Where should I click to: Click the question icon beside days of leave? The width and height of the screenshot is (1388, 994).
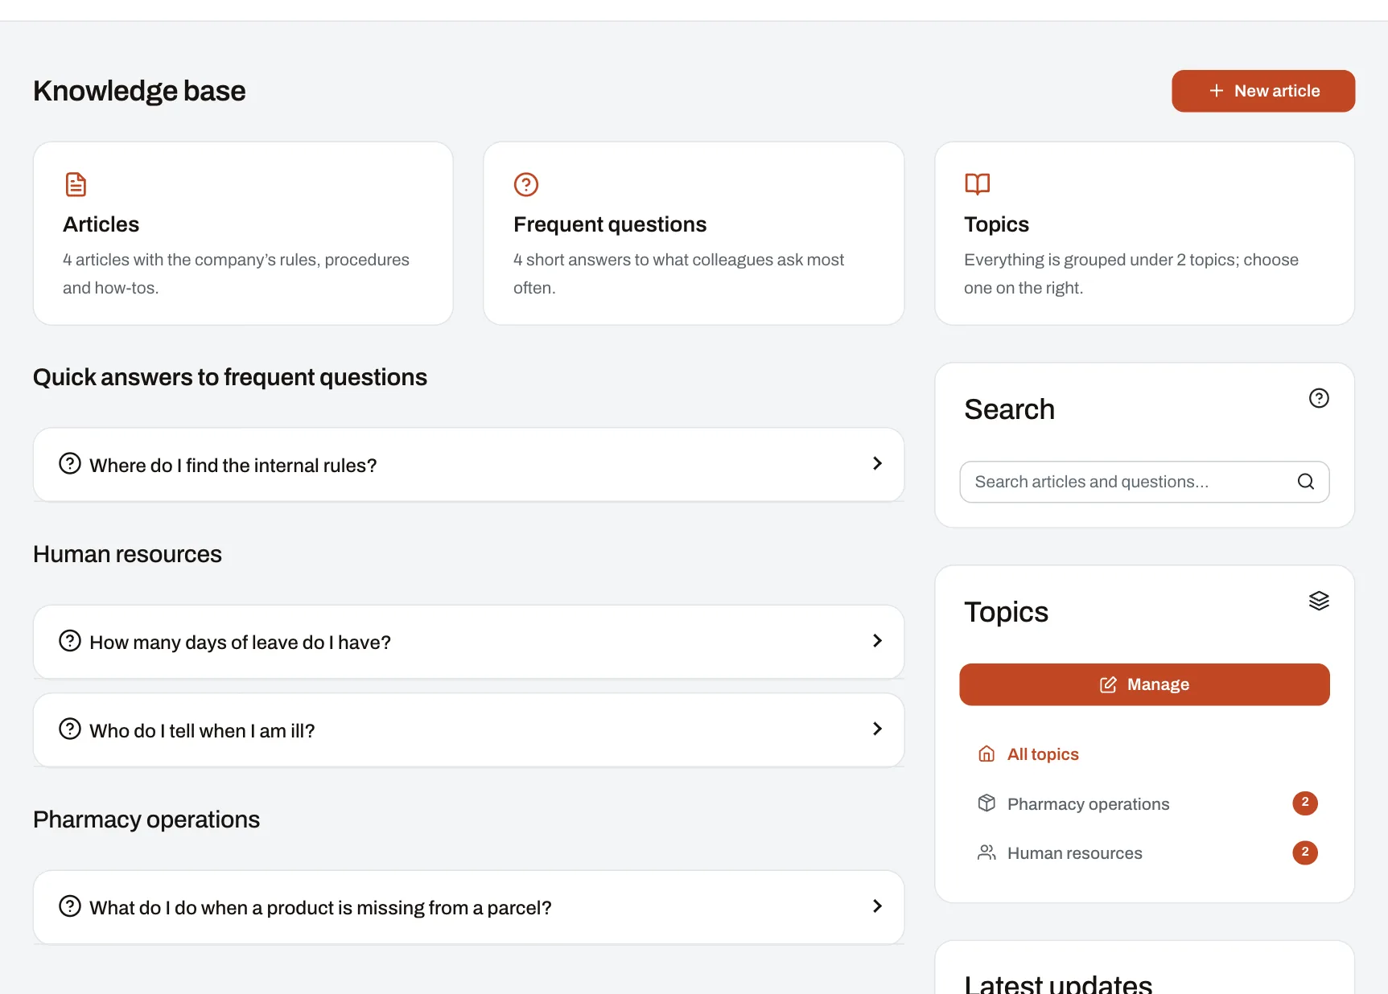point(70,641)
